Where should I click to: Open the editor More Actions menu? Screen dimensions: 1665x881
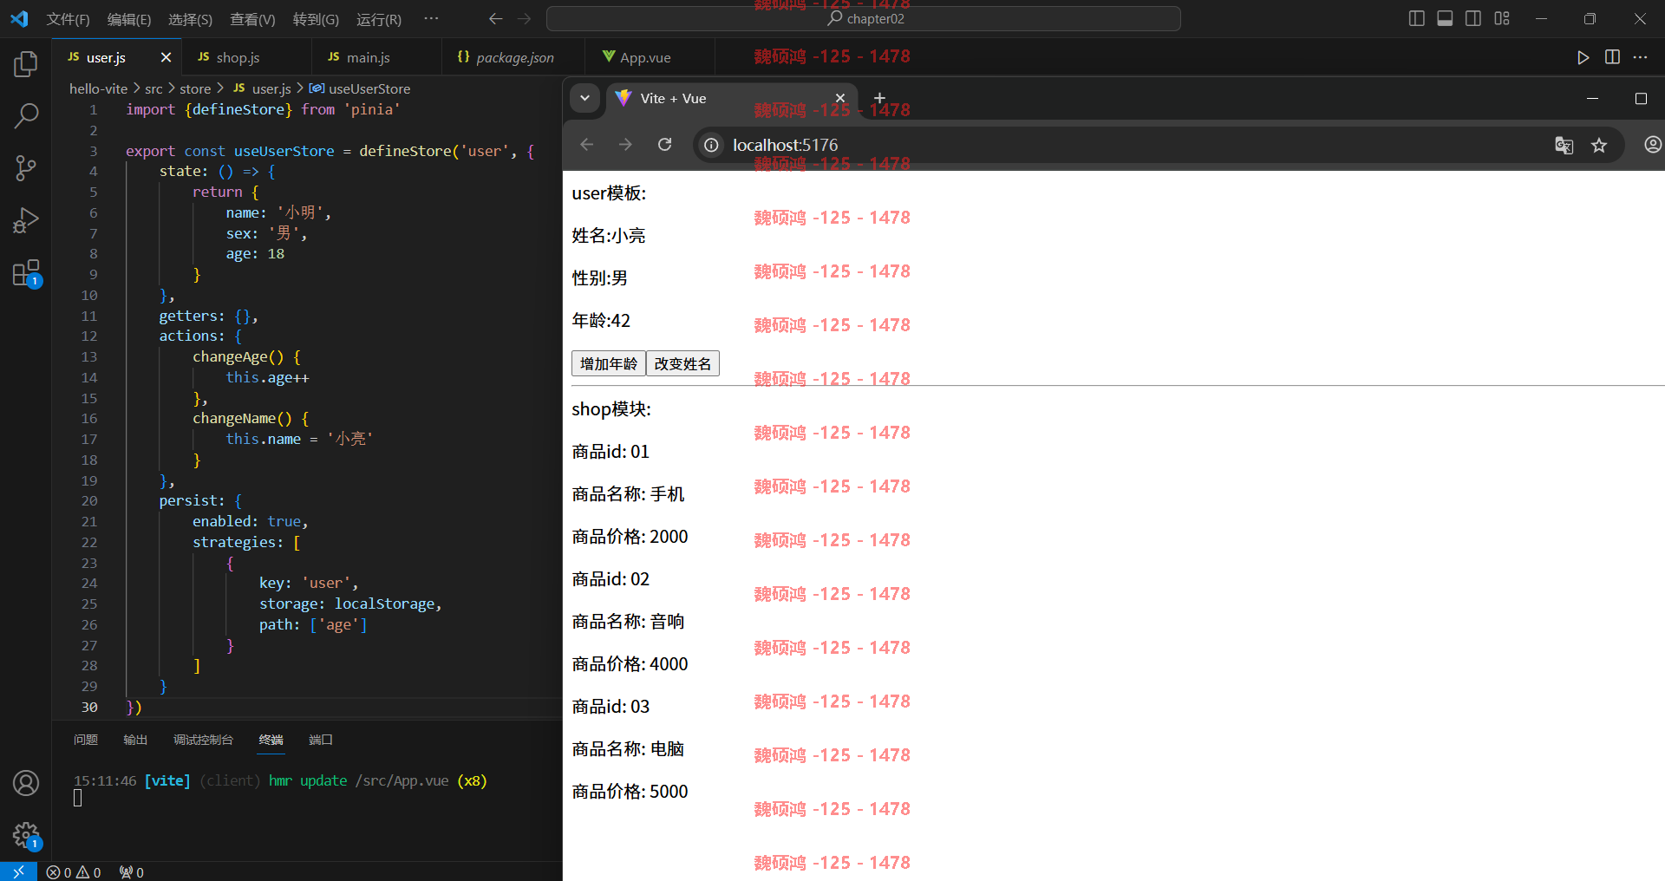pos(1640,57)
